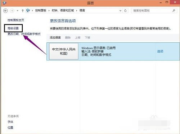The height and width of the screenshot is (134, 180).
Task: Click 删除 in the language toolbar
Action: (68, 38)
